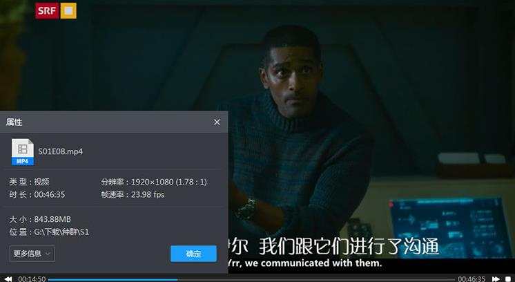
Task: Click the fast-forward button in the player bar
Action: pyautogui.click(x=496, y=279)
